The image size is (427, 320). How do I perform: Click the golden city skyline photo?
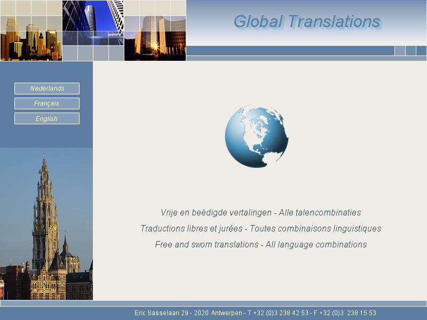(31, 30)
